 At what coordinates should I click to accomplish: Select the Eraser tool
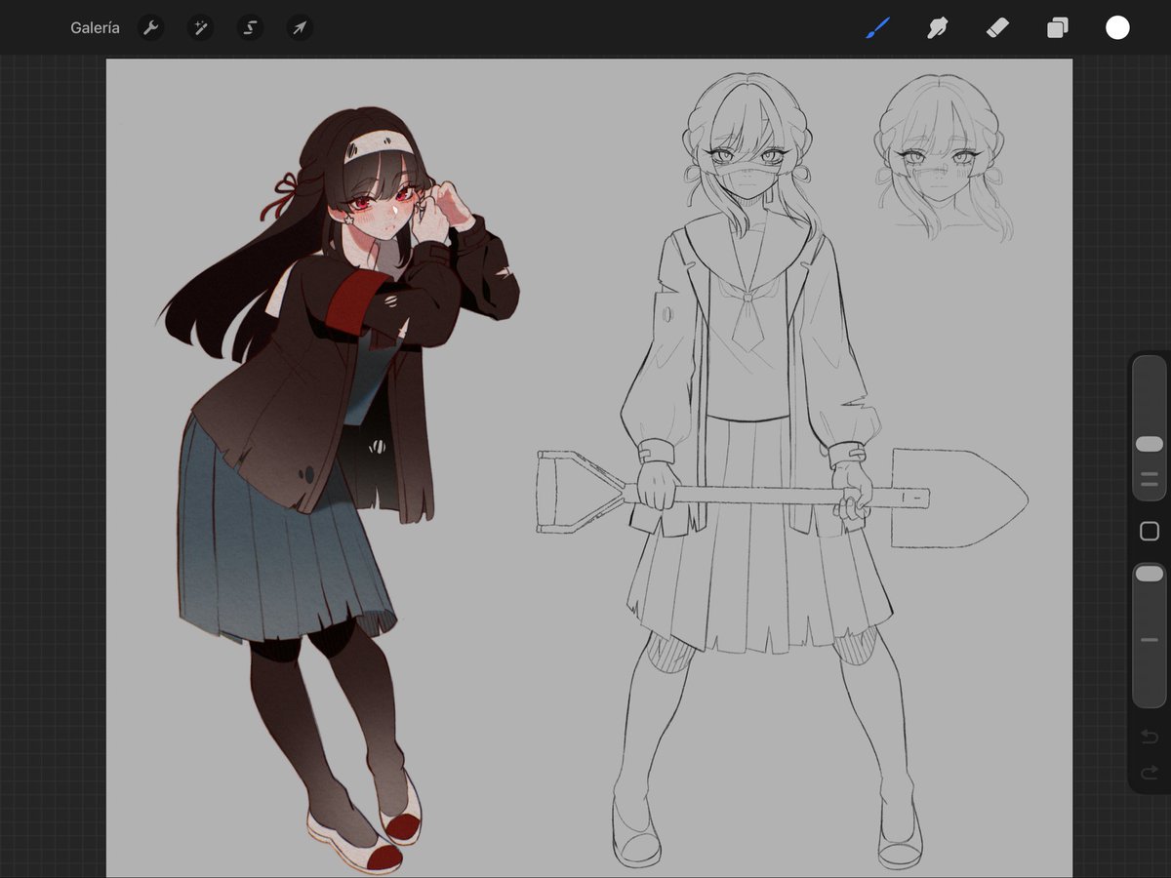(997, 27)
